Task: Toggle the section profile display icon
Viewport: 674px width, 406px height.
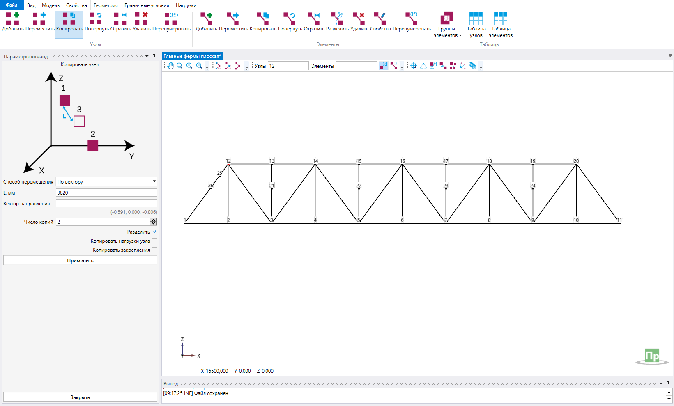Action: [x=473, y=66]
